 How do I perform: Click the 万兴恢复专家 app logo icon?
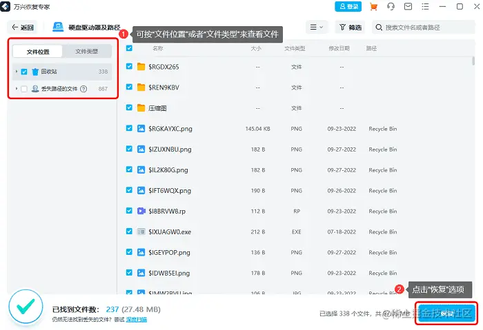pos(6,6)
